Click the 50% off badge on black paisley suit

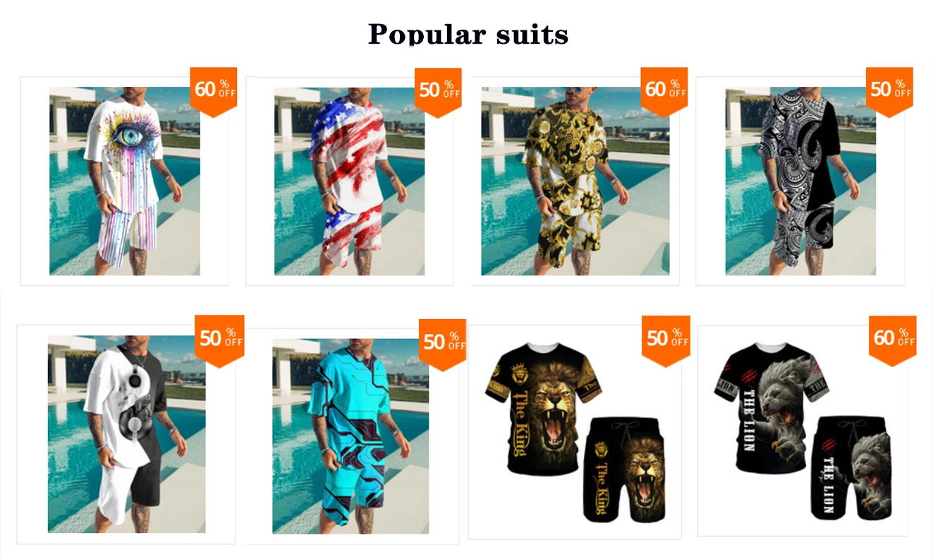[889, 91]
